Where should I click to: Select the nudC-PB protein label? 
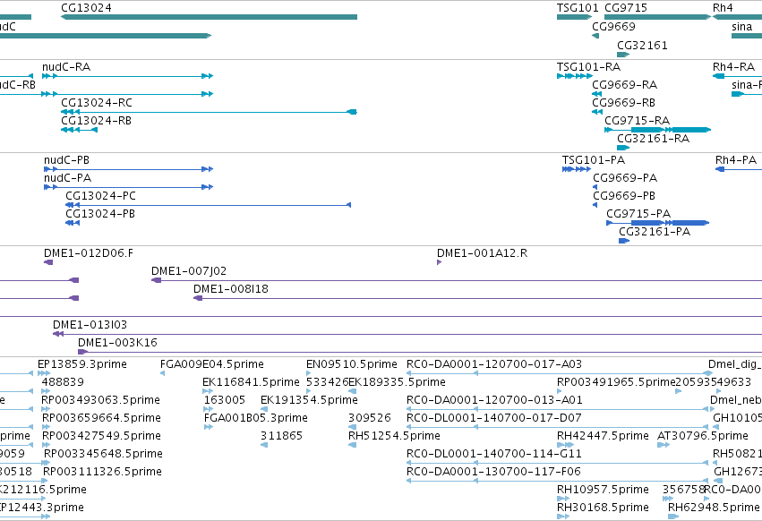pyautogui.click(x=66, y=160)
